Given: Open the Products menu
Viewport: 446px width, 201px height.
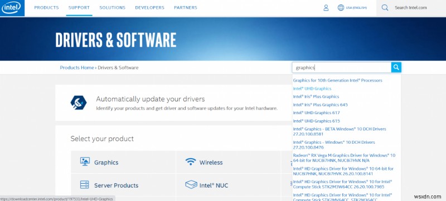Looking at the screenshot, I should coord(46,8).
